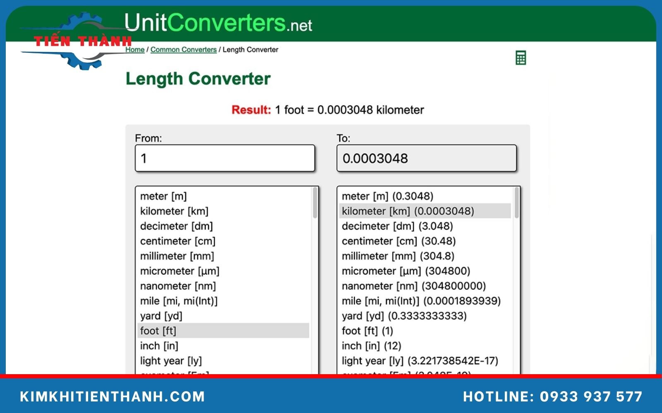Pick inch [in] in From list
This screenshot has width=662, height=413.
[x=159, y=346]
